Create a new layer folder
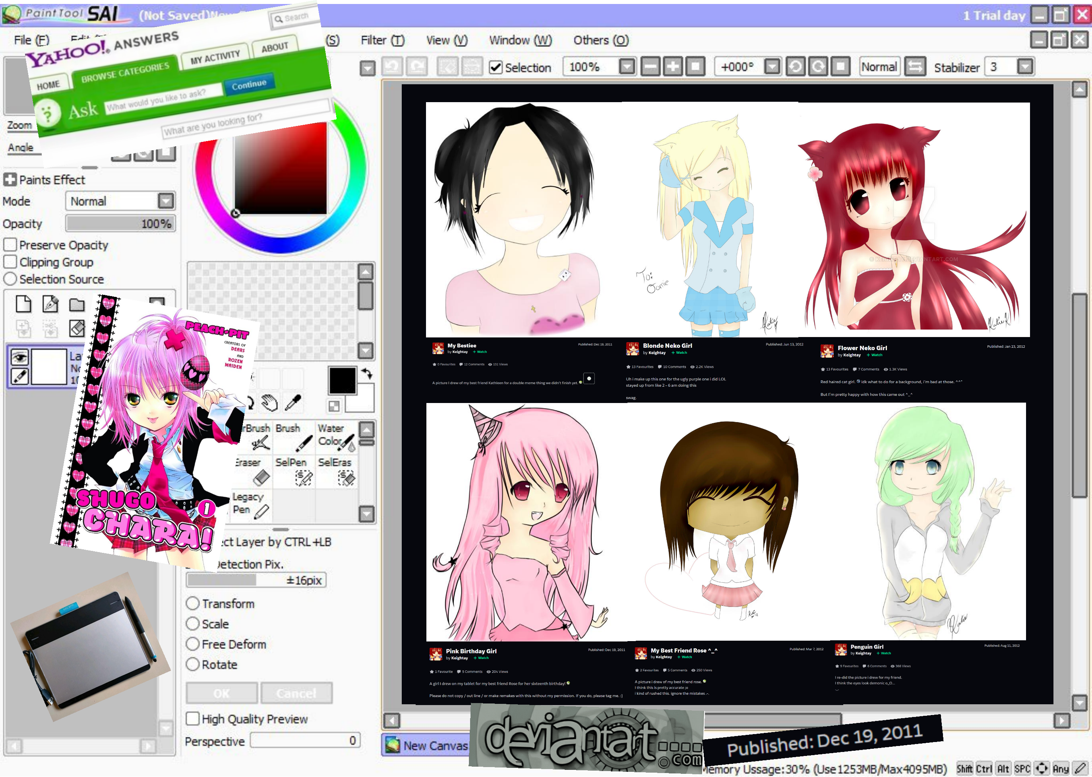Screen dimensions: 1092x777 (77, 304)
